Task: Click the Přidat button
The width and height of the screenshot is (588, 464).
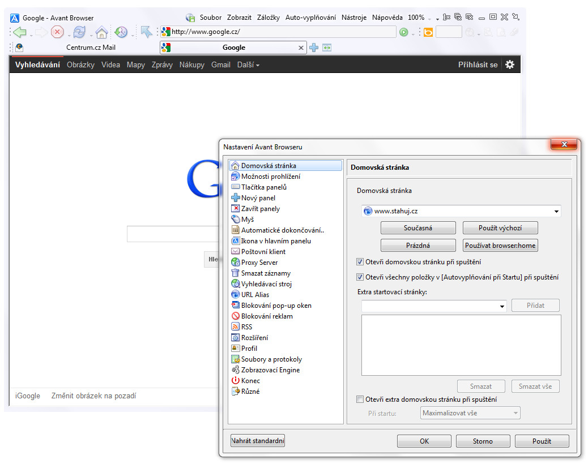Action: [x=535, y=306]
